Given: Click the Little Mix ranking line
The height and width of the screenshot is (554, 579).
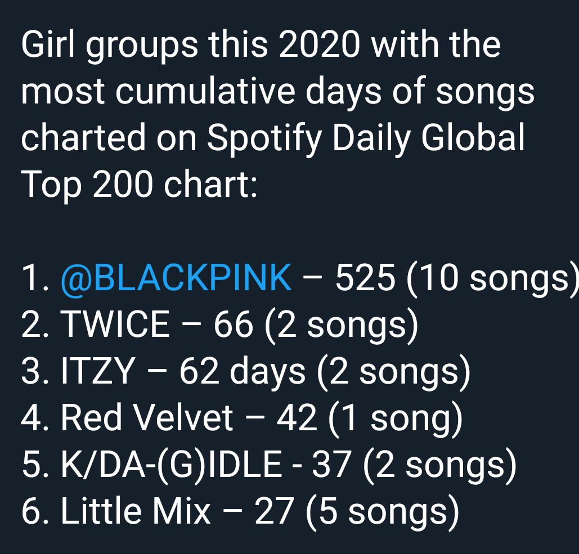Looking at the screenshot, I should 240,512.
